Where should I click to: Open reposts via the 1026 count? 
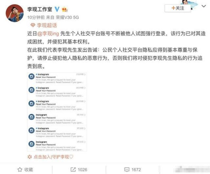pyautogui.click(x=82, y=169)
